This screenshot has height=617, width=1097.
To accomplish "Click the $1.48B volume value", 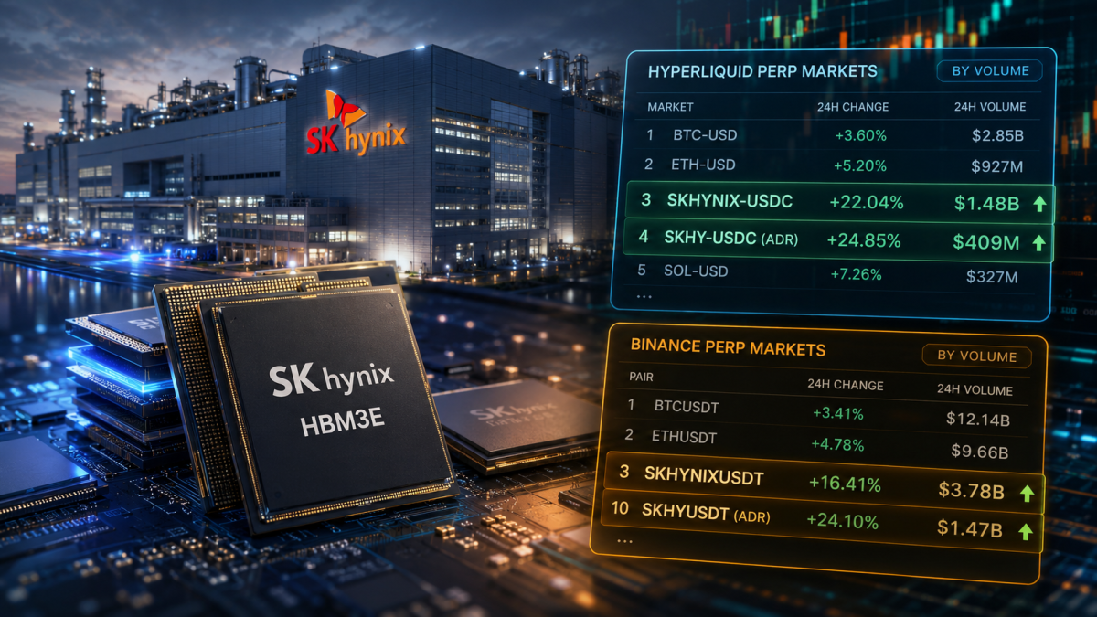I will pos(985,204).
